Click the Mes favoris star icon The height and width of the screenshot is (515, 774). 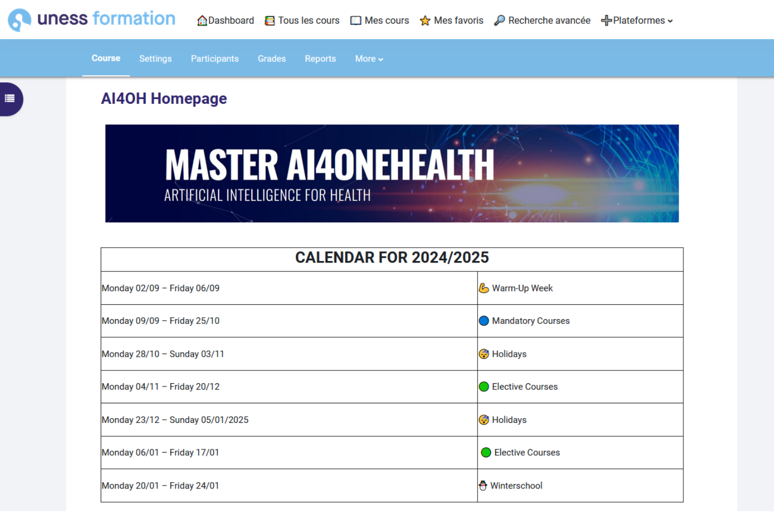tap(425, 21)
